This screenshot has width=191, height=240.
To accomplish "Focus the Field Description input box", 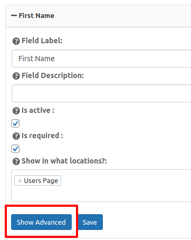I will (101, 93).
